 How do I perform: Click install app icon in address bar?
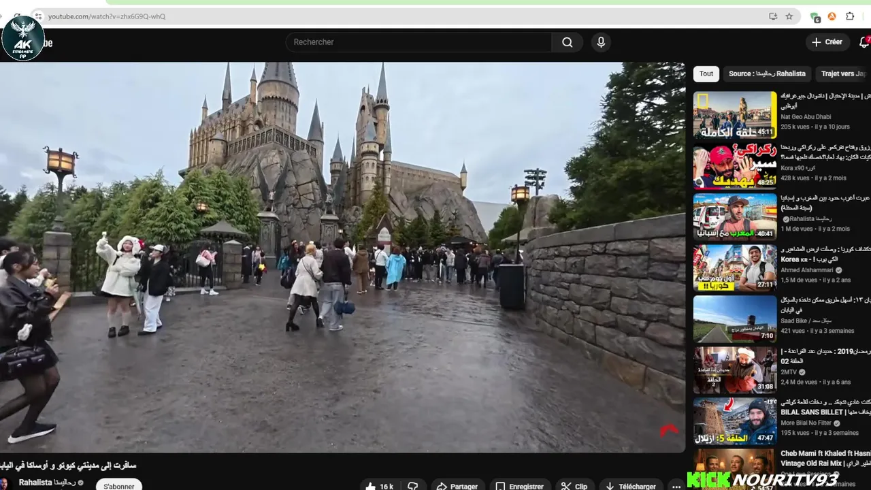773,16
